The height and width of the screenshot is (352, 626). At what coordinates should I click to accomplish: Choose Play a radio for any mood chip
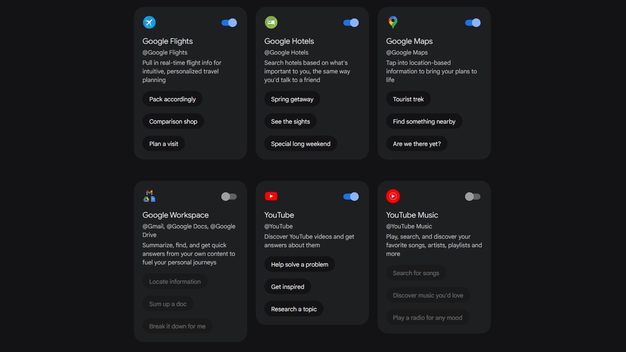point(428,318)
